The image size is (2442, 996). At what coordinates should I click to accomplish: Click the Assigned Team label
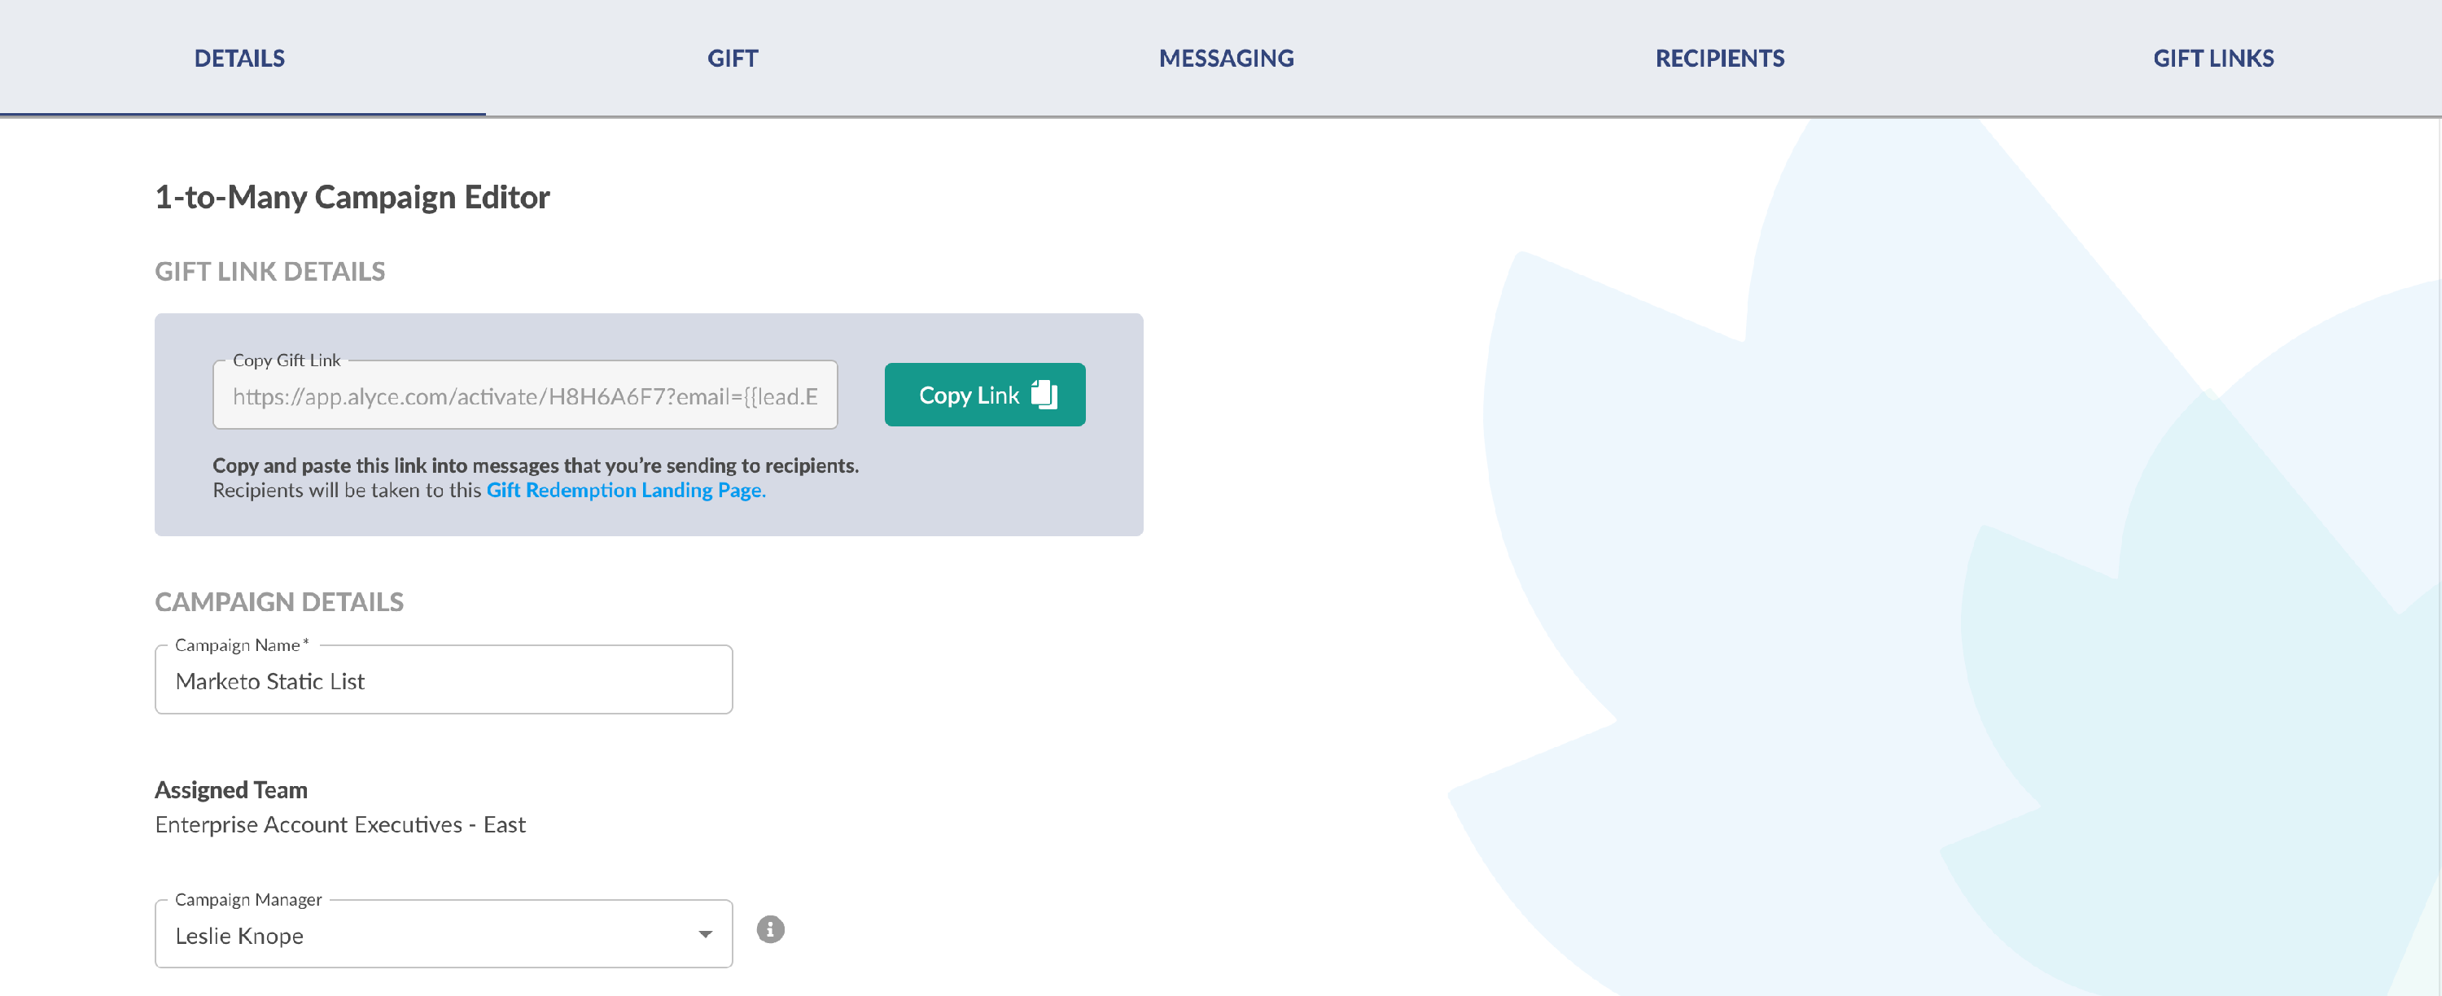pyautogui.click(x=231, y=789)
